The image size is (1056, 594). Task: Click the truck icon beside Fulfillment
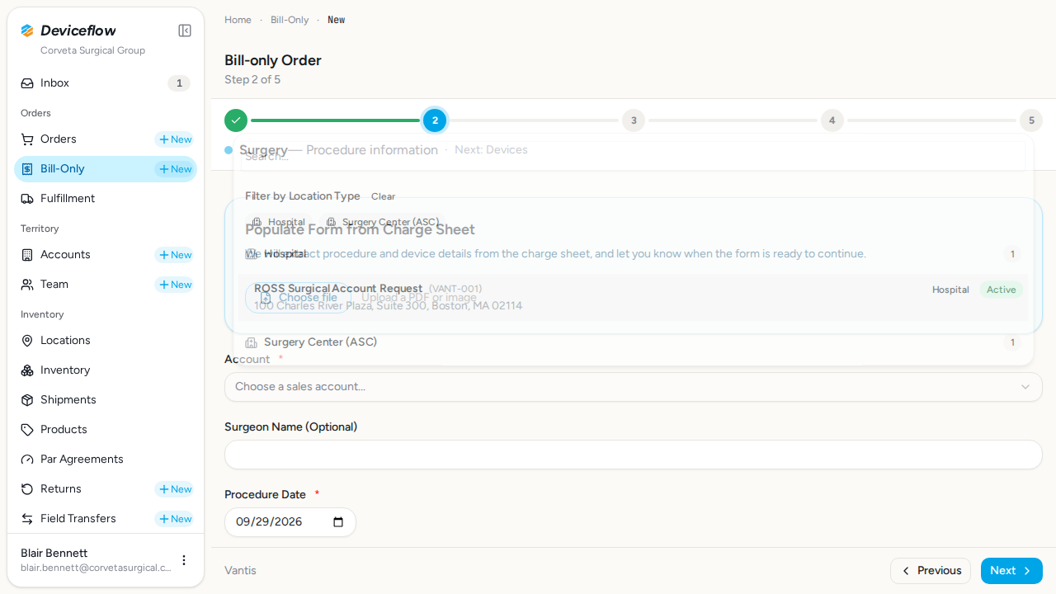[27, 199]
